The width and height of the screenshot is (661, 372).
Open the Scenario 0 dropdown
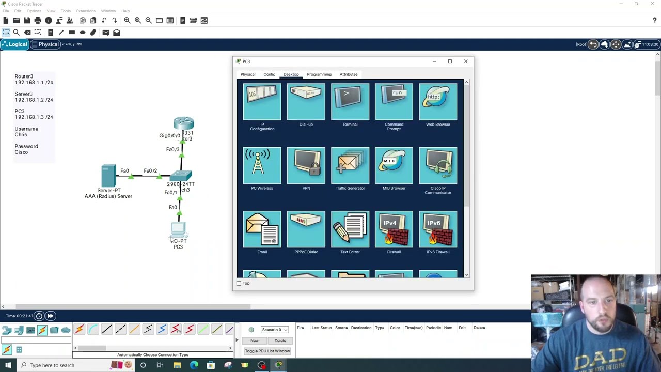(x=275, y=330)
